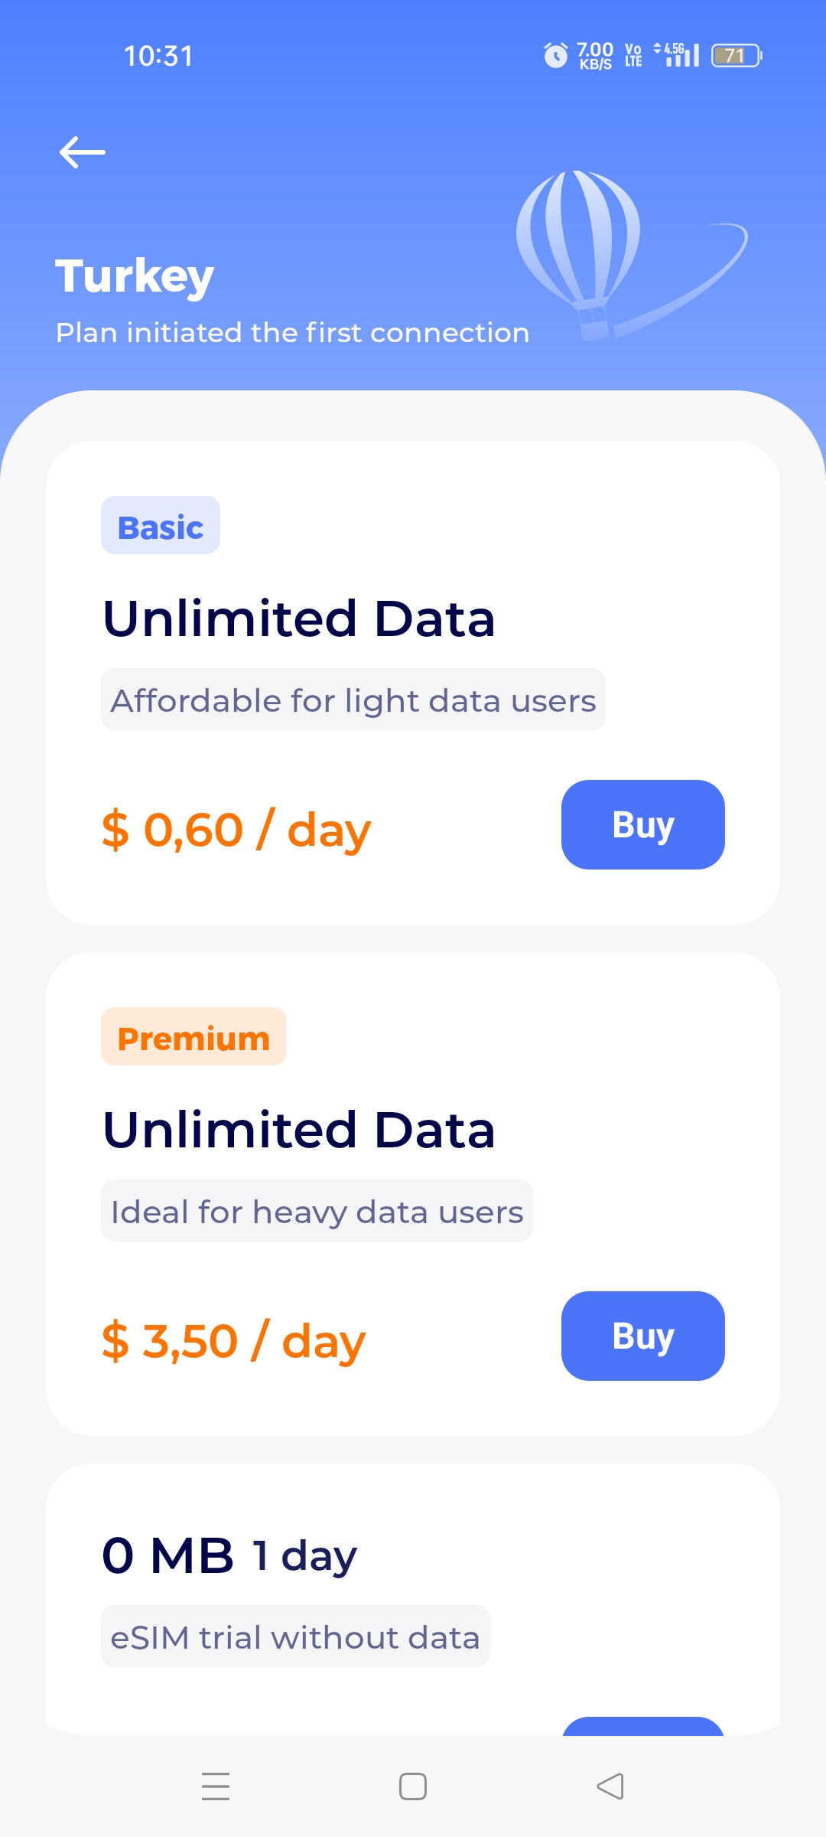Buy the Basic unlimited data plan
Screen dimensions: 826x1837
point(643,824)
